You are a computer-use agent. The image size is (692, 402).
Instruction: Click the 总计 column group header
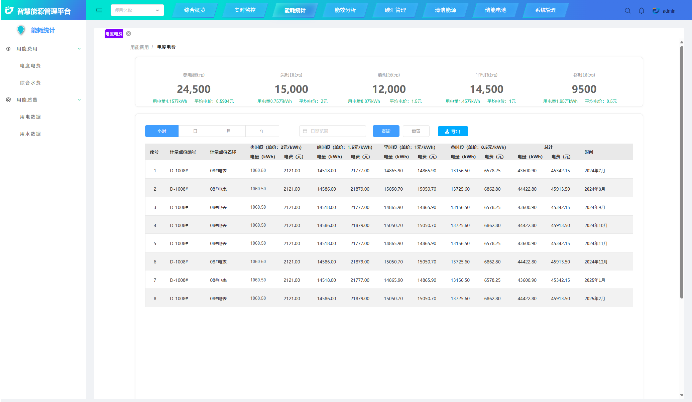[548, 147]
